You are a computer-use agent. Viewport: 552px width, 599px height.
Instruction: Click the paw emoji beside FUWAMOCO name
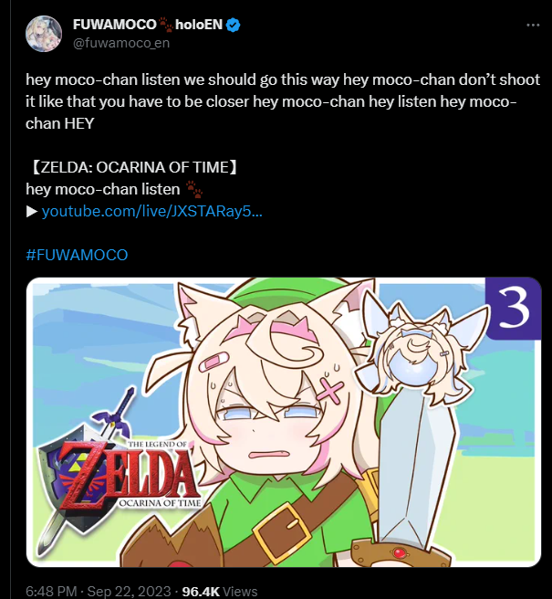(x=166, y=25)
